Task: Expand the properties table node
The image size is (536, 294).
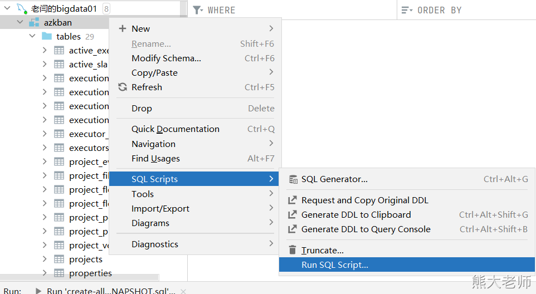Action: (45, 273)
